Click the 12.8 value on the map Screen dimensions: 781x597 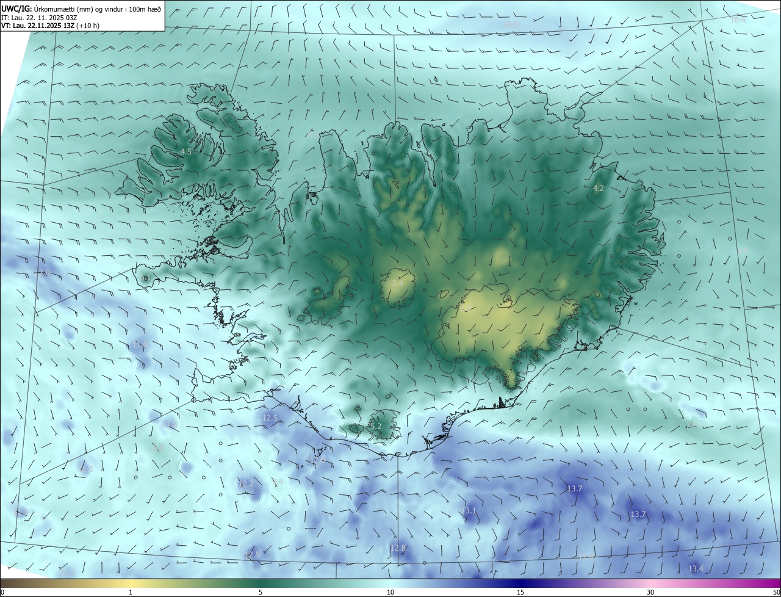[398, 548]
